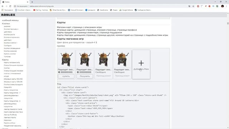Click the page vertical scrollbar thumb
This screenshot has height=129, width=229.
[228, 23]
